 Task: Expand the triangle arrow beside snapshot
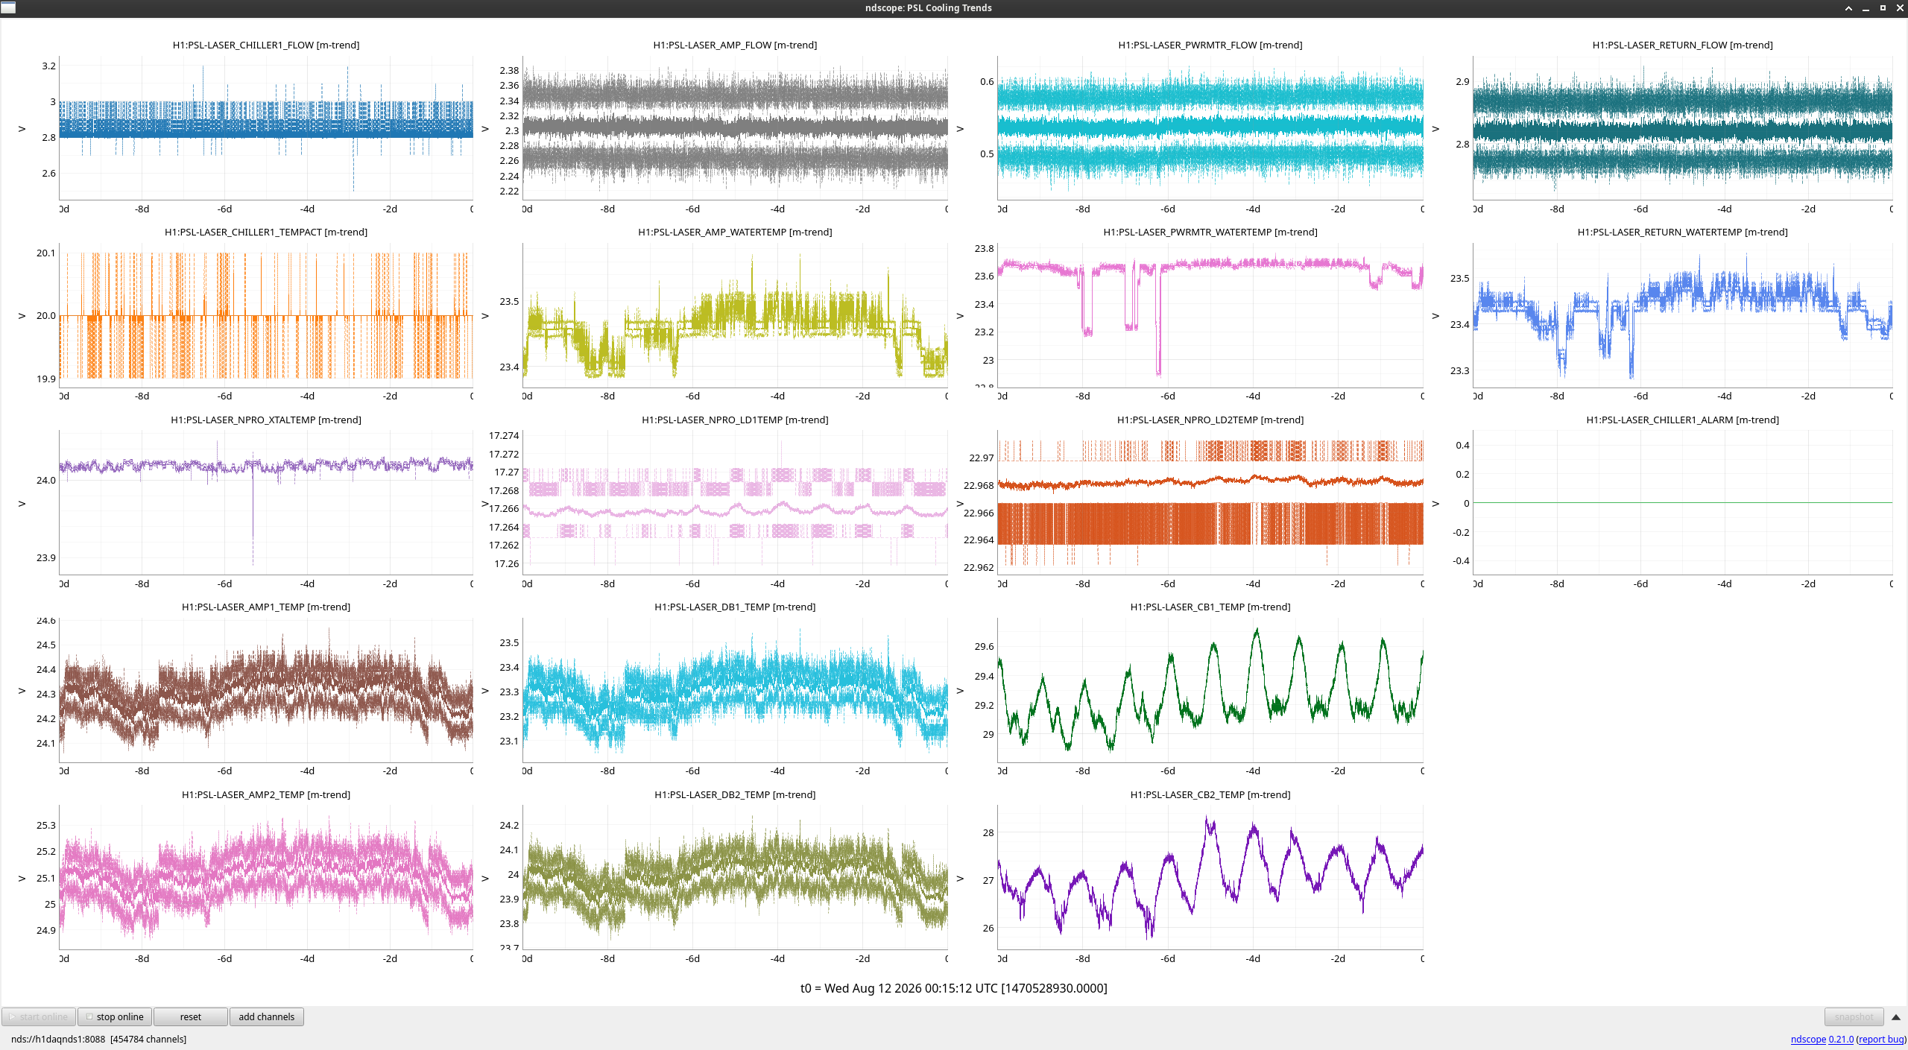pyautogui.click(x=1896, y=1016)
